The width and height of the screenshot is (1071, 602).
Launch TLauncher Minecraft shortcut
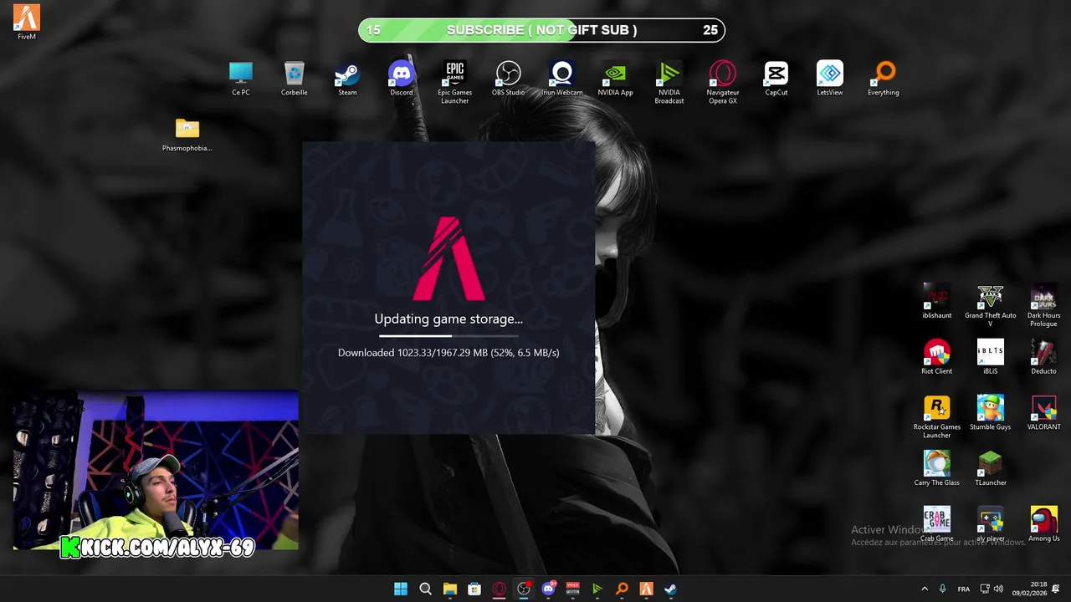tap(990, 468)
